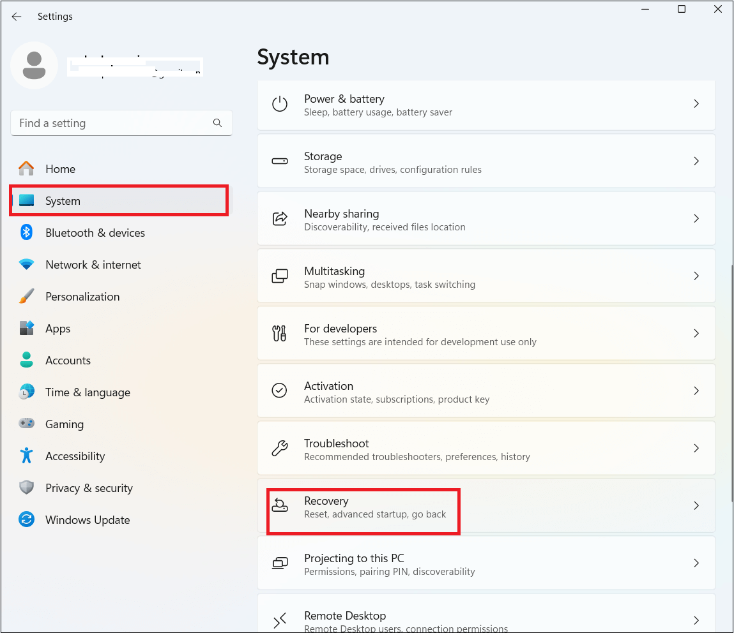
Task: Click the Accounts person icon
Action: [26, 360]
